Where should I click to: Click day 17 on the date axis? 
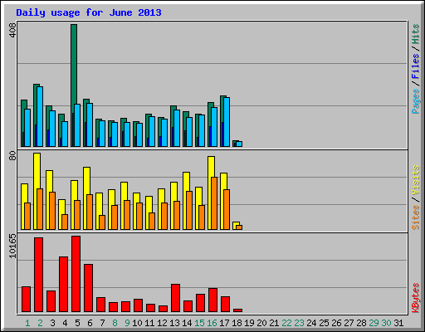click(x=224, y=323)
